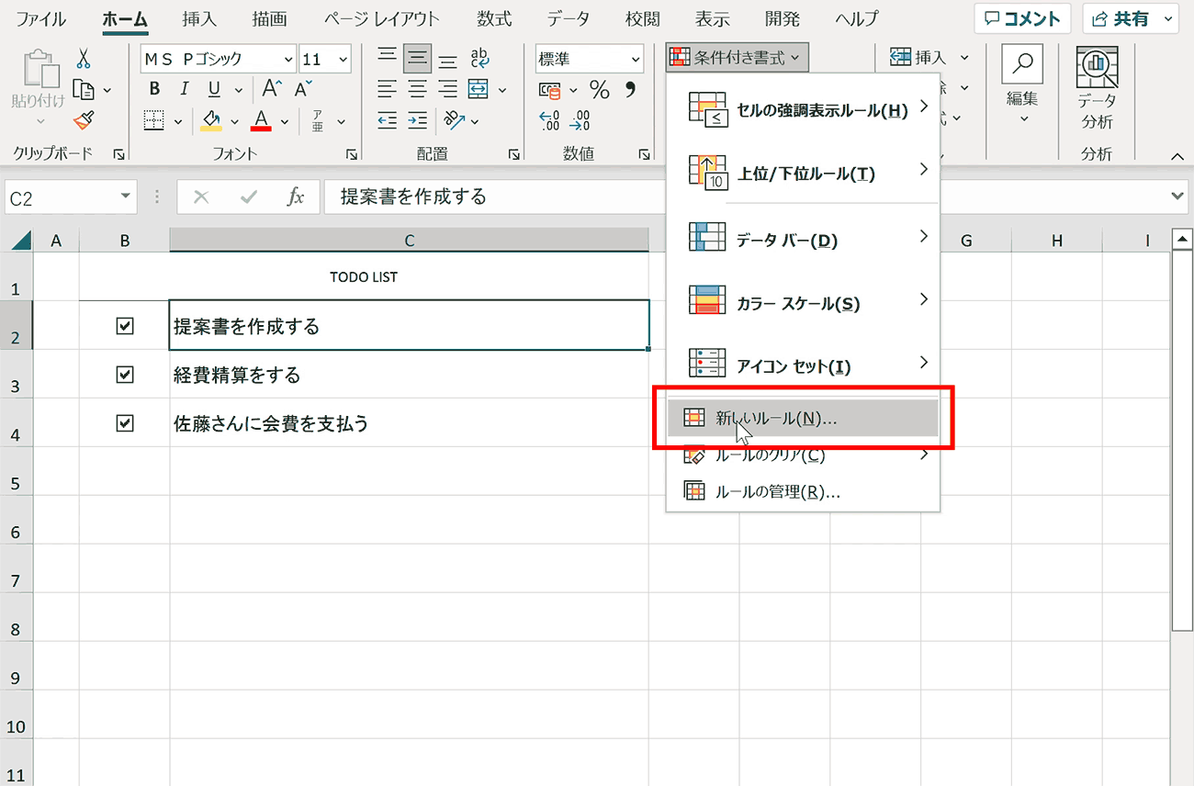1194x786 pixels.
Task: Open the font size 11 dropdown
Action: coord(343,60)
